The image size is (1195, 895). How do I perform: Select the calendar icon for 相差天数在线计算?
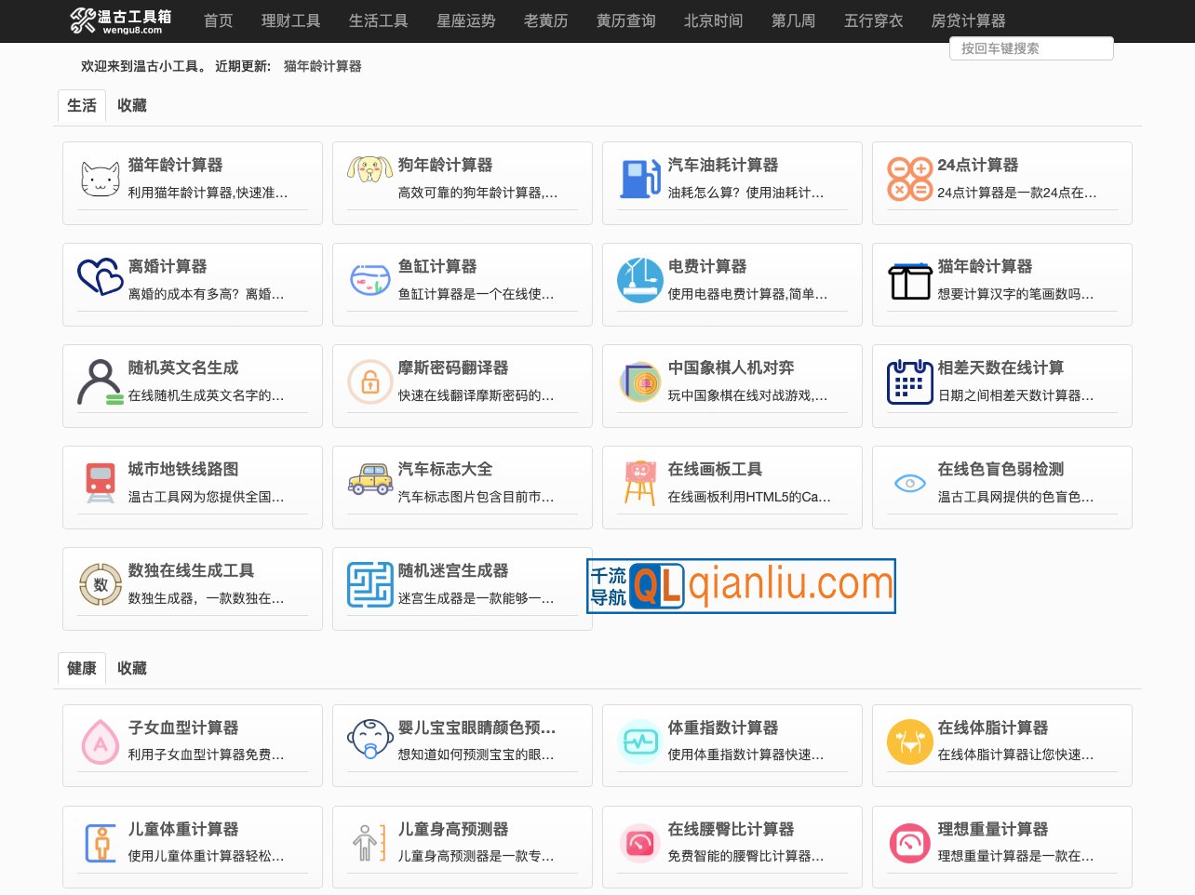[x=909, y=380]
